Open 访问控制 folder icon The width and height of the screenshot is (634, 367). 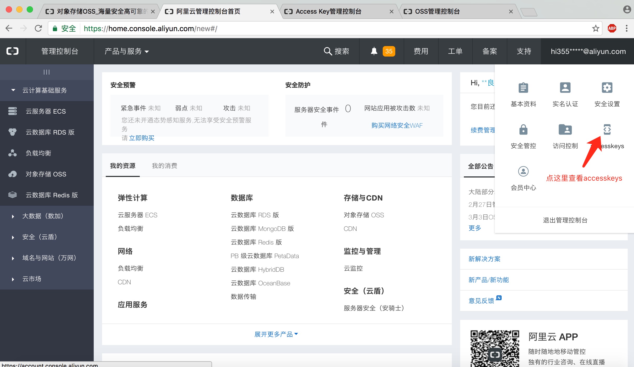click(565, 130)
